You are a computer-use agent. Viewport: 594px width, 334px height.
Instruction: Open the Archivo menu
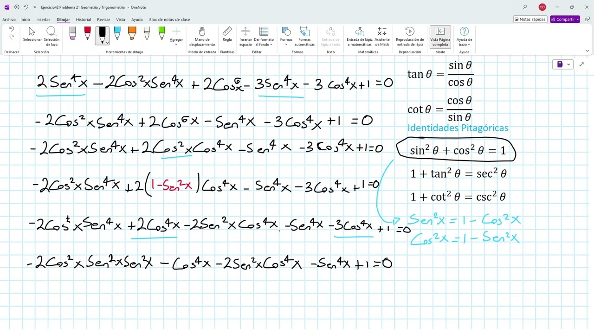9,19
